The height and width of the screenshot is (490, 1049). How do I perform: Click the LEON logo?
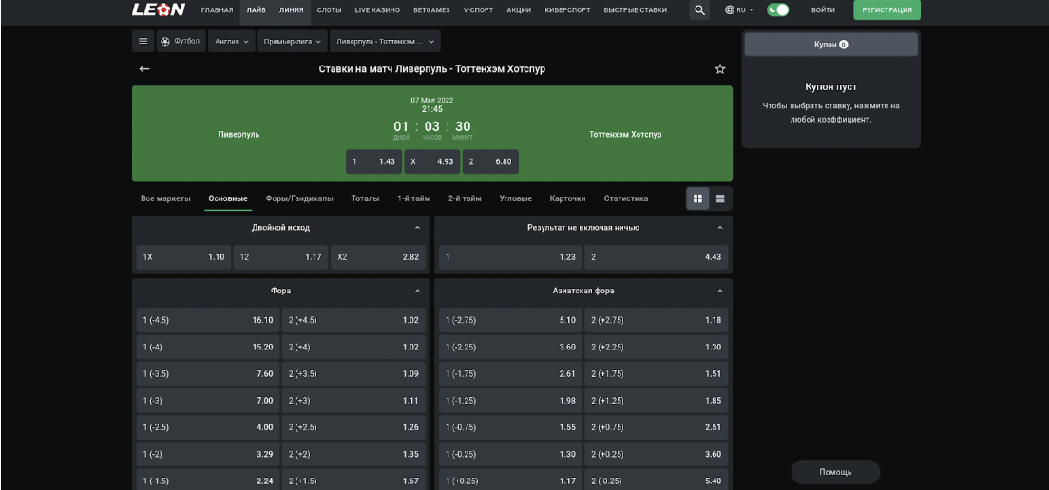tap(159, 10)
